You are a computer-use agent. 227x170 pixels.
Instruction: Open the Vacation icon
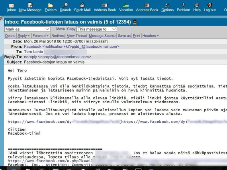click(x=126, y=5)
